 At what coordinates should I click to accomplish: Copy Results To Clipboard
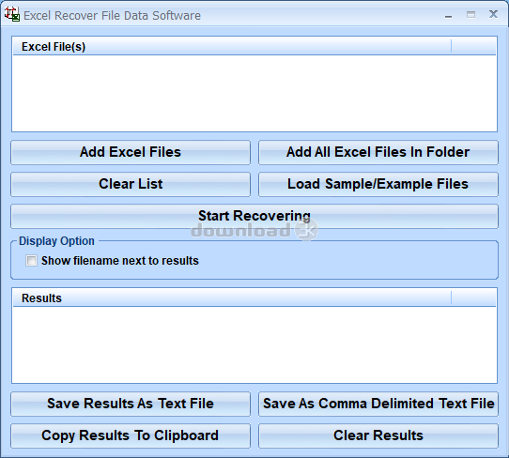(x=131, y=435)
